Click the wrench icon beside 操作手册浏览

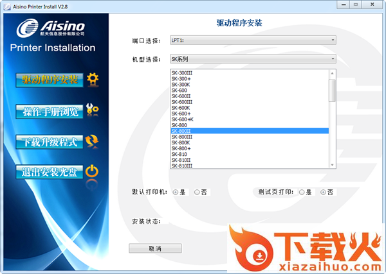tap(93, 111)
